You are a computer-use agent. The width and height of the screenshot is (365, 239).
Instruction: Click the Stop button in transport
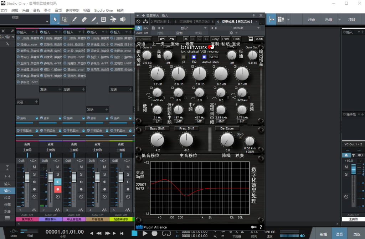coord(134,233)
